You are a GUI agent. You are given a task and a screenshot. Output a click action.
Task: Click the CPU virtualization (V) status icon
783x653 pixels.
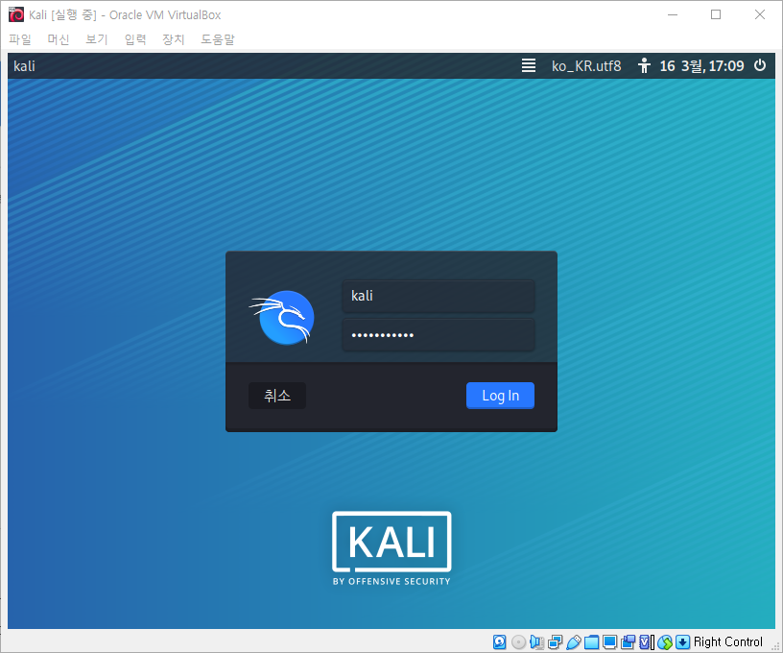[x=647, y=642]
